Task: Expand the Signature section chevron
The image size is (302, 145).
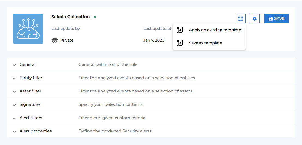Action: click(14, 105)
